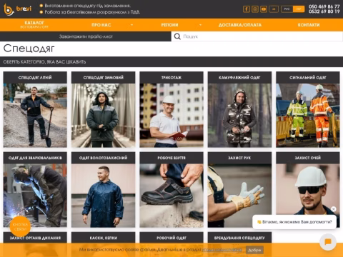Viewport: 343px width, 257px height.
Task: Click the search magnifier icon
Action: pos(177,36)
